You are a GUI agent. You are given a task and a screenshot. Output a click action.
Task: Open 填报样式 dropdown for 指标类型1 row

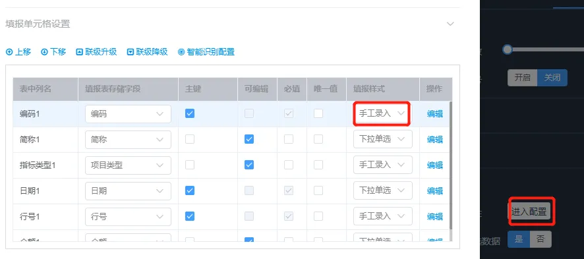click(382, 165)
